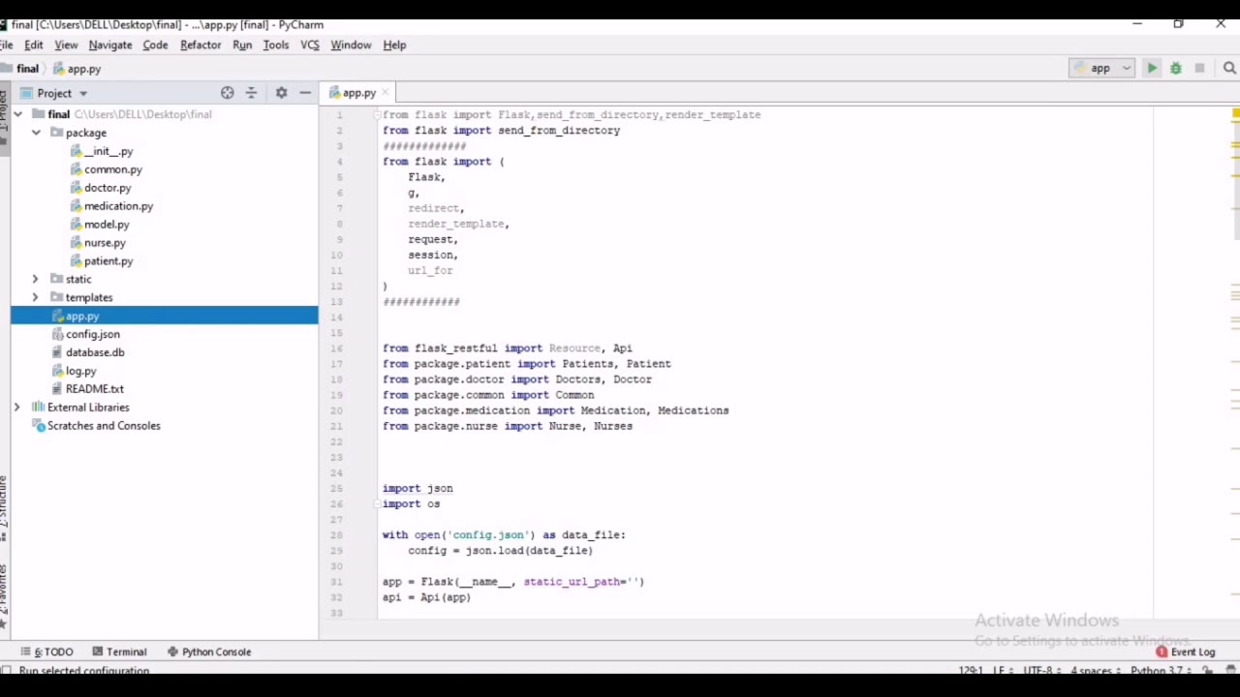Viewport: 1240px width, 697px height.
Task: Click the locate/scroll from source icon
Action: pyautogui.click(x=227, y=93)
